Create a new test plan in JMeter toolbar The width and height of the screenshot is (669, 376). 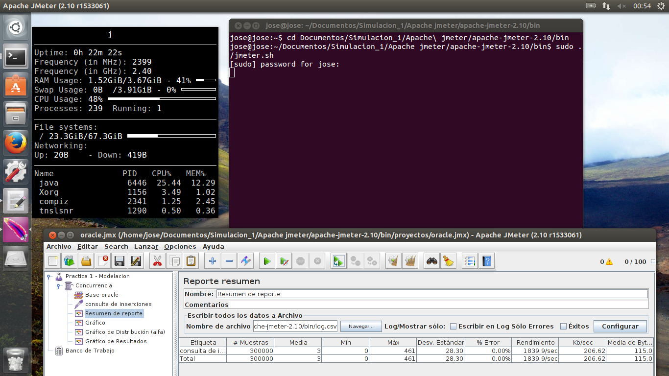coord(53,261)
